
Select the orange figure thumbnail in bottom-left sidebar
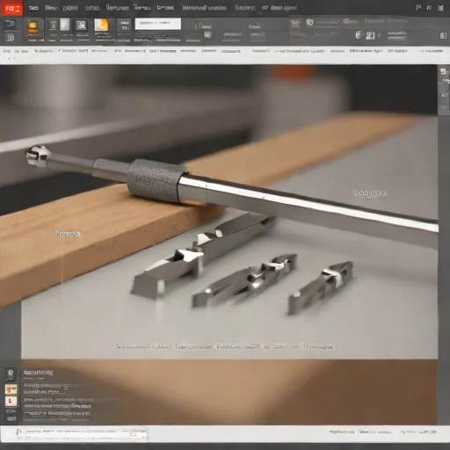pos(11,401)
